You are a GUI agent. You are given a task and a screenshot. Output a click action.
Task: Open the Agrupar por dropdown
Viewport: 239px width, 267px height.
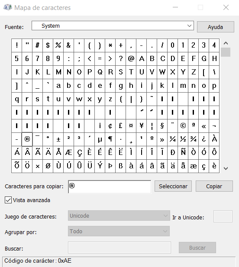point(119,231)
